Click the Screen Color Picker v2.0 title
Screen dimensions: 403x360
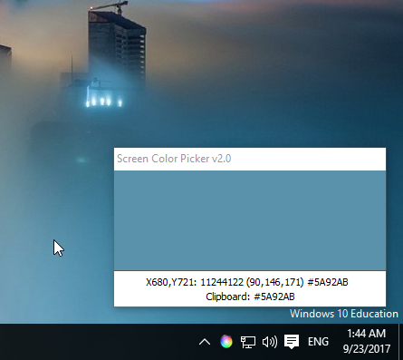(174, 159)
